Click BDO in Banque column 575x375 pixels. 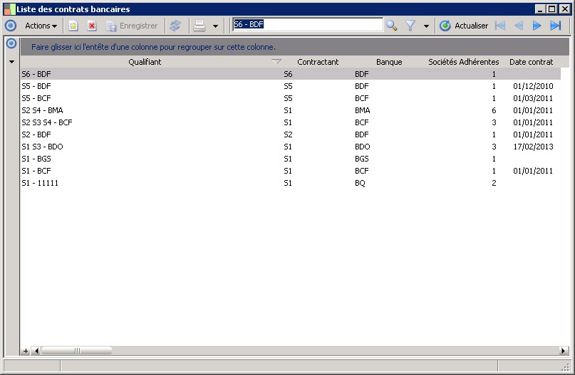click(x=362, y=147)
